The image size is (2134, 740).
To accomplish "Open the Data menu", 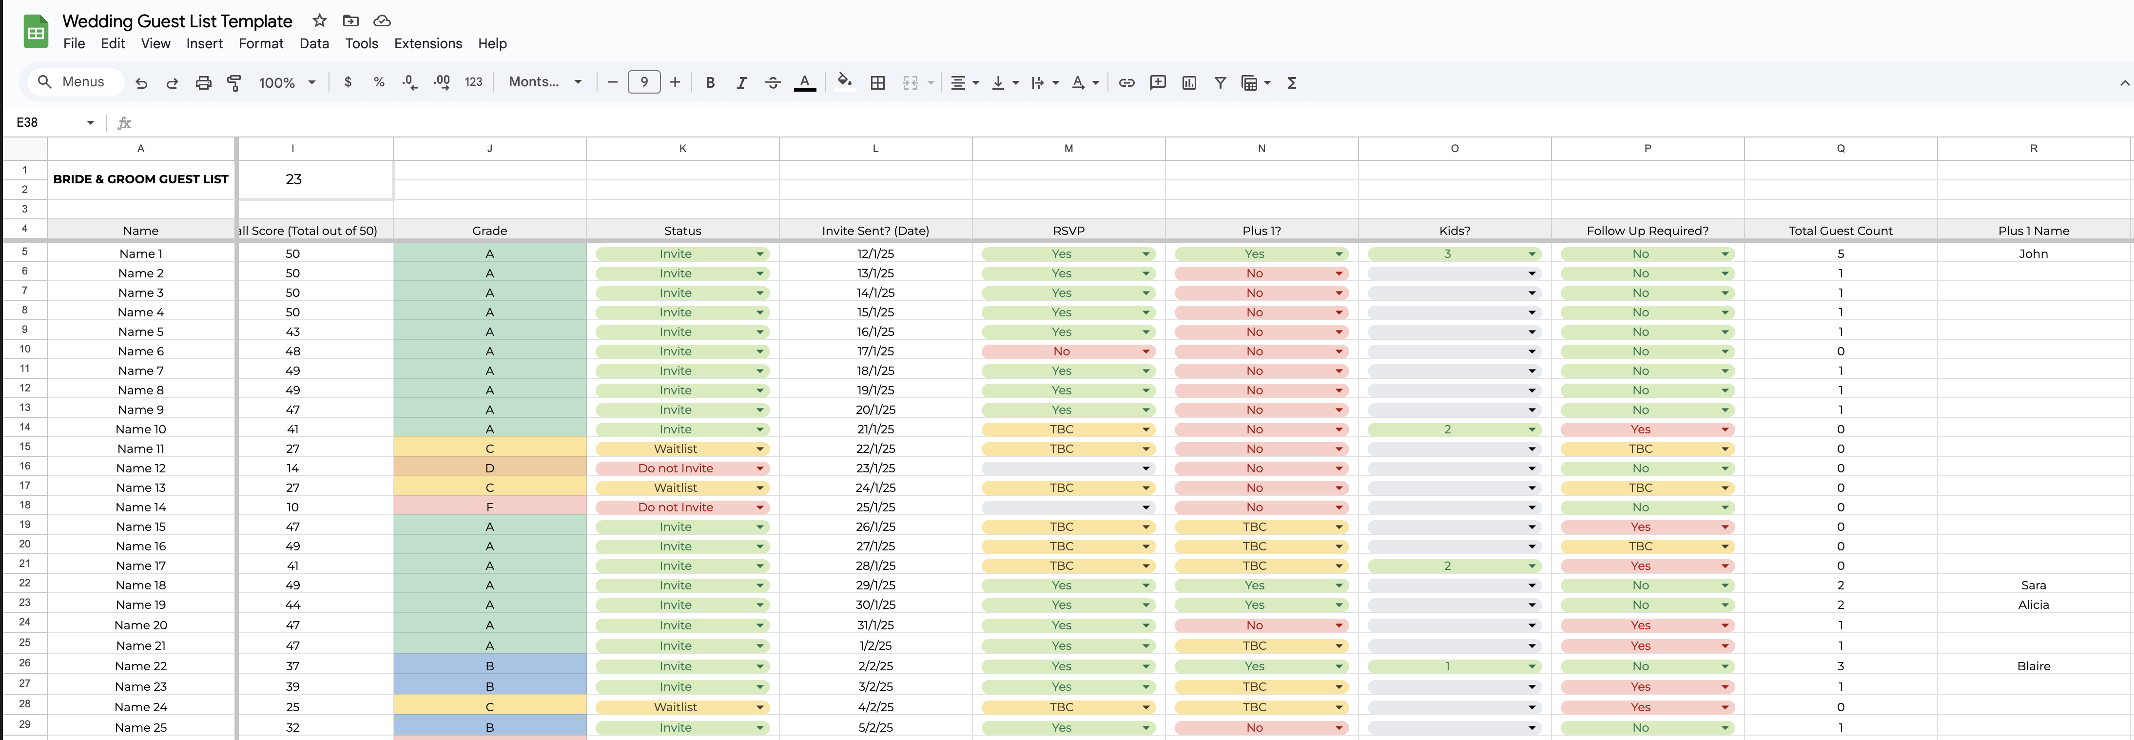I will pos(315,44).
